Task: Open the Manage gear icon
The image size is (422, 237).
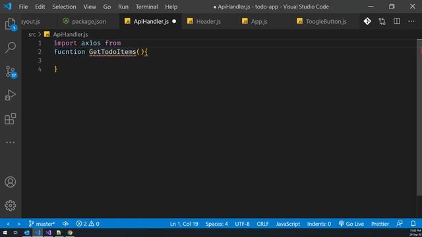Action: tap(11, 205)
